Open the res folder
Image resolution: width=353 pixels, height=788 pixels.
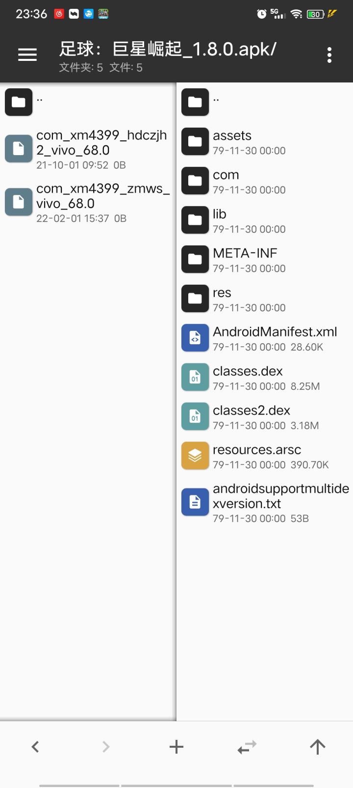(222, 299)
